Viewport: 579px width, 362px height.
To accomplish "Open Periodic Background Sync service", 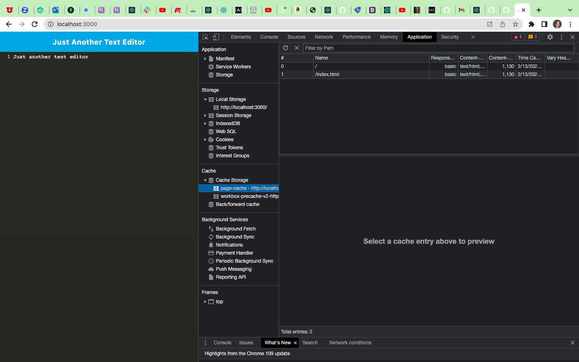I will click(x=244, y=261).
